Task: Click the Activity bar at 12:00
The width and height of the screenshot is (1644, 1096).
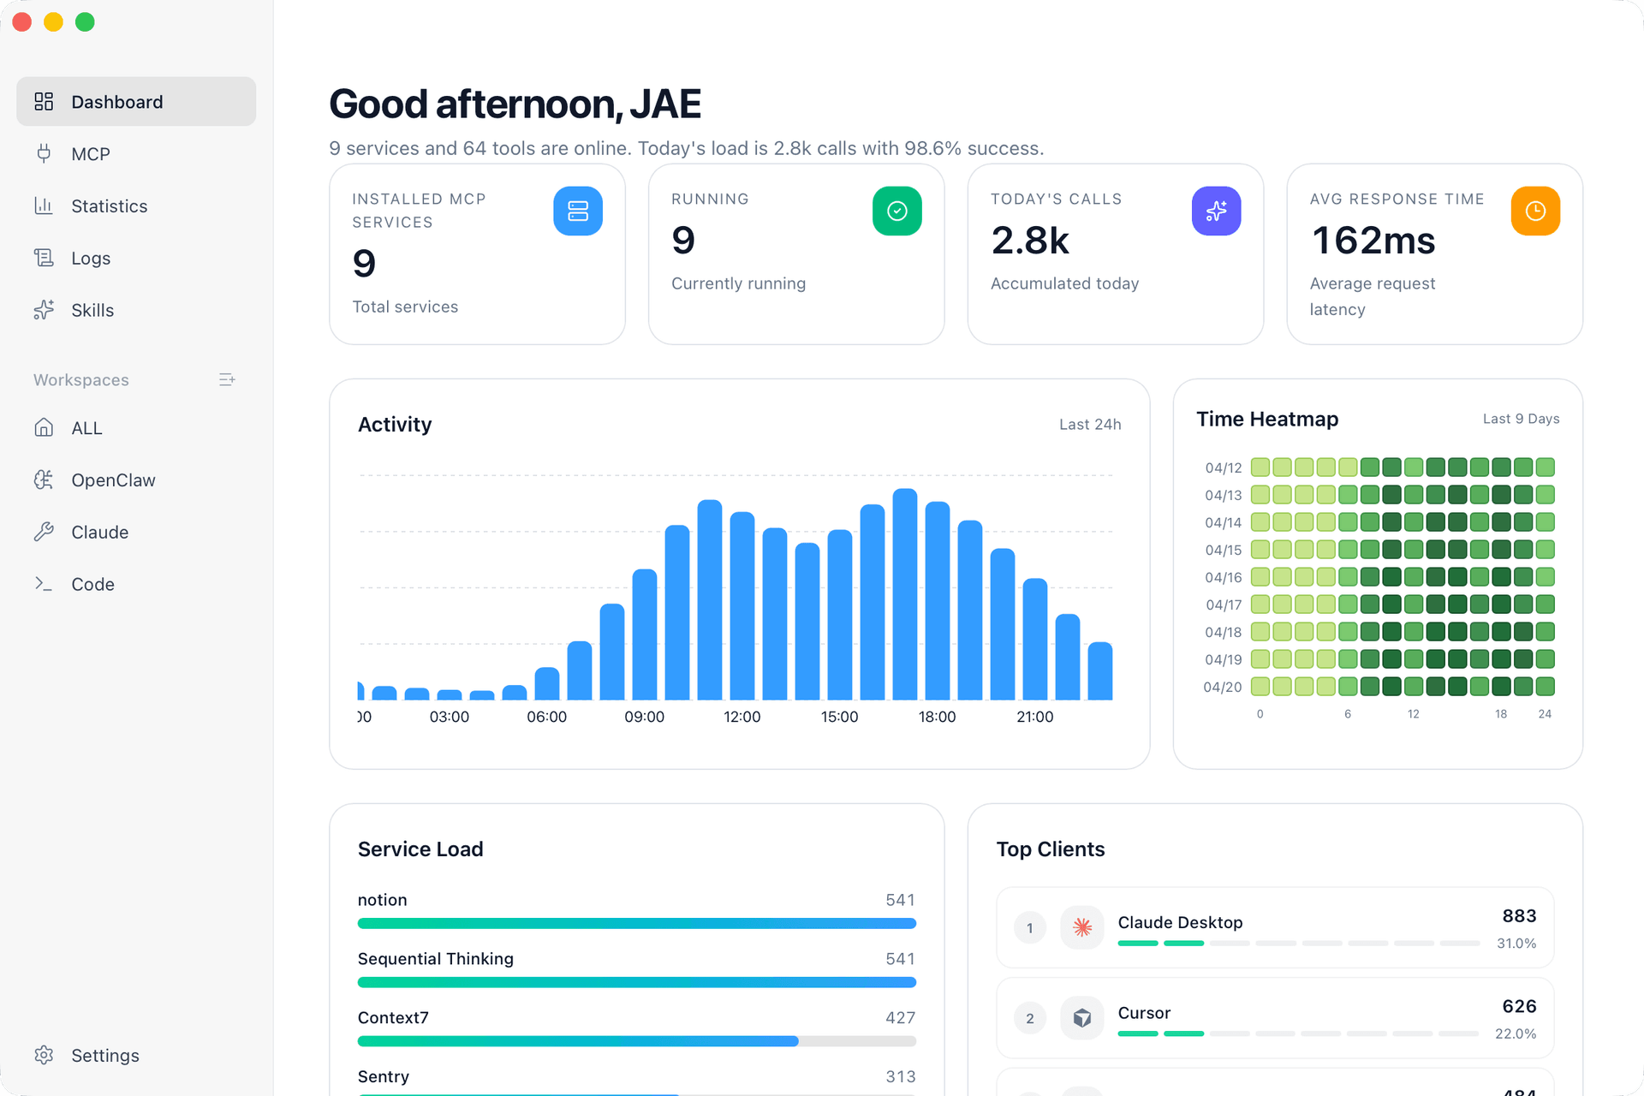Action: pos(742,606)
